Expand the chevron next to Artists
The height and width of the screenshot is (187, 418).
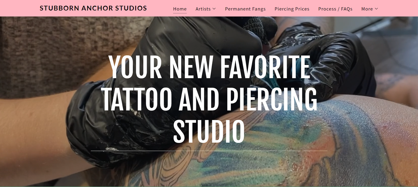pyautogui.click(x=214, y=9)
